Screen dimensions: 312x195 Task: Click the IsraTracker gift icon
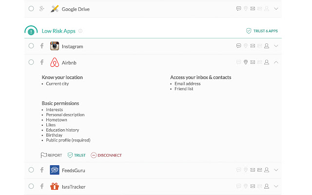[55, 187]
